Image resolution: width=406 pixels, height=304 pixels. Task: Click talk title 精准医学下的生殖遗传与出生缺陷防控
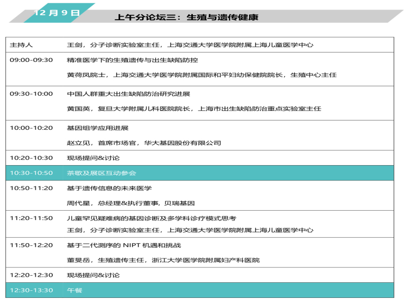click(132, 60)
